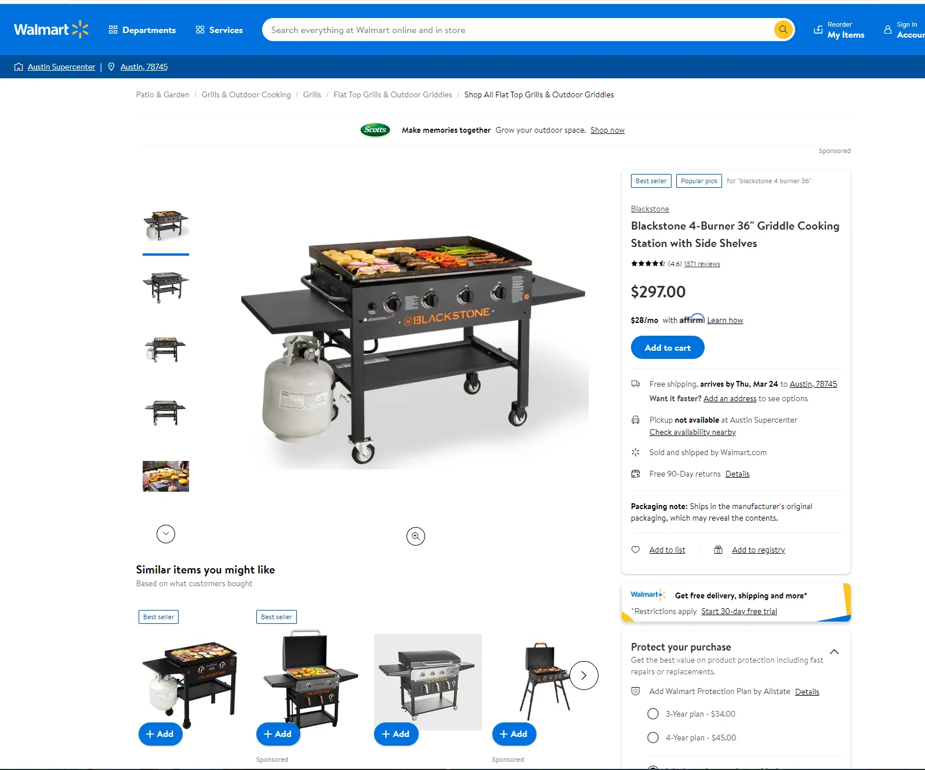Advance similar items carousel with right arrow
The image size is (925, 770).
click(x=584, y=675)
